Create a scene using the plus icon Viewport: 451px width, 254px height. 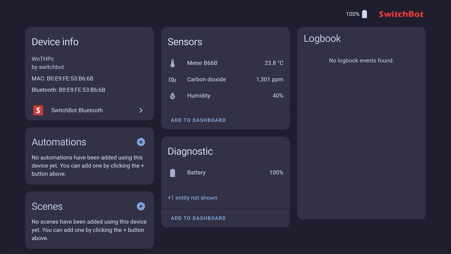point(141,206)
